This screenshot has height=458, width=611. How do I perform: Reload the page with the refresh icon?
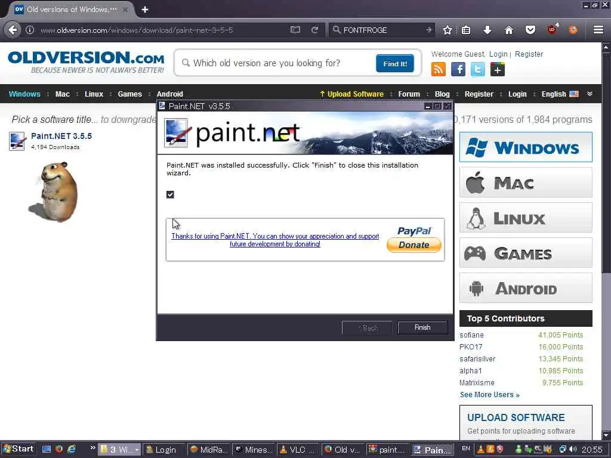tap(315, 30)
